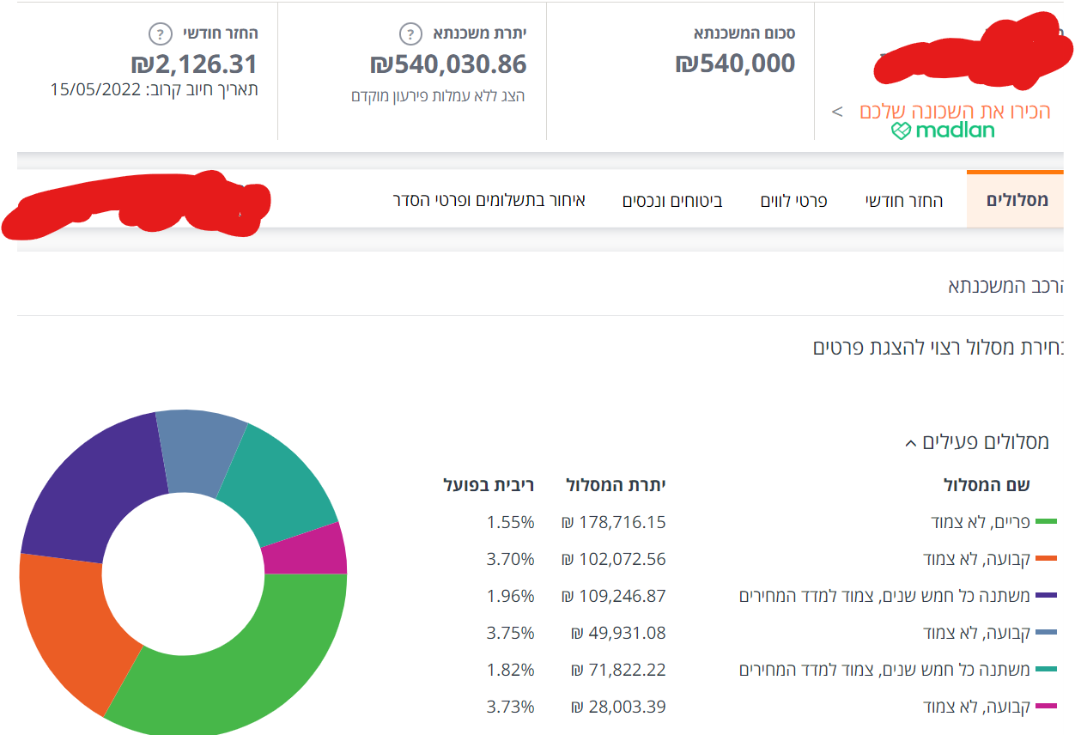Open the מסלולים tab
Screen dimensions: 1075x735
[1017, 200]
